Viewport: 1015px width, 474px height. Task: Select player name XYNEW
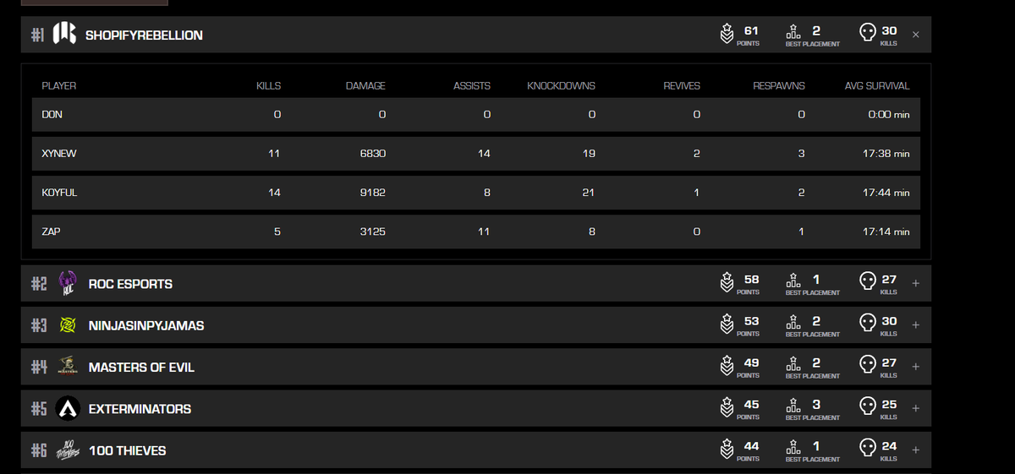59,154
